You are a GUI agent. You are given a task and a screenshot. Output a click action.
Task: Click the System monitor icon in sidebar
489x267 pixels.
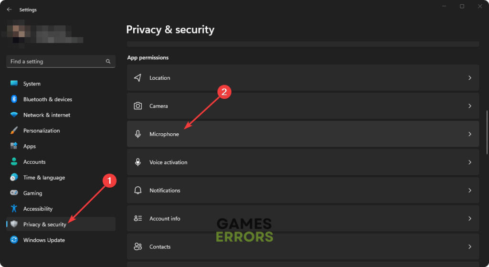pos(14,84)
